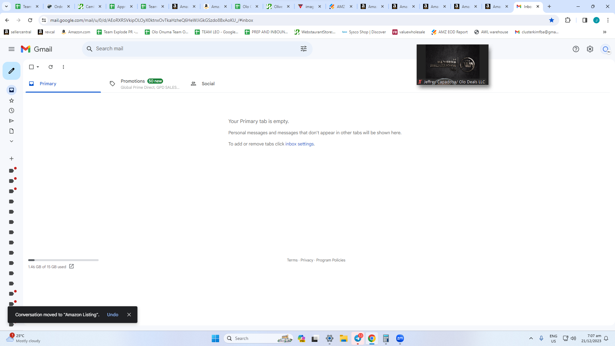Reload the current page
The height and width of the screenshot is (346, 615).
30,20
